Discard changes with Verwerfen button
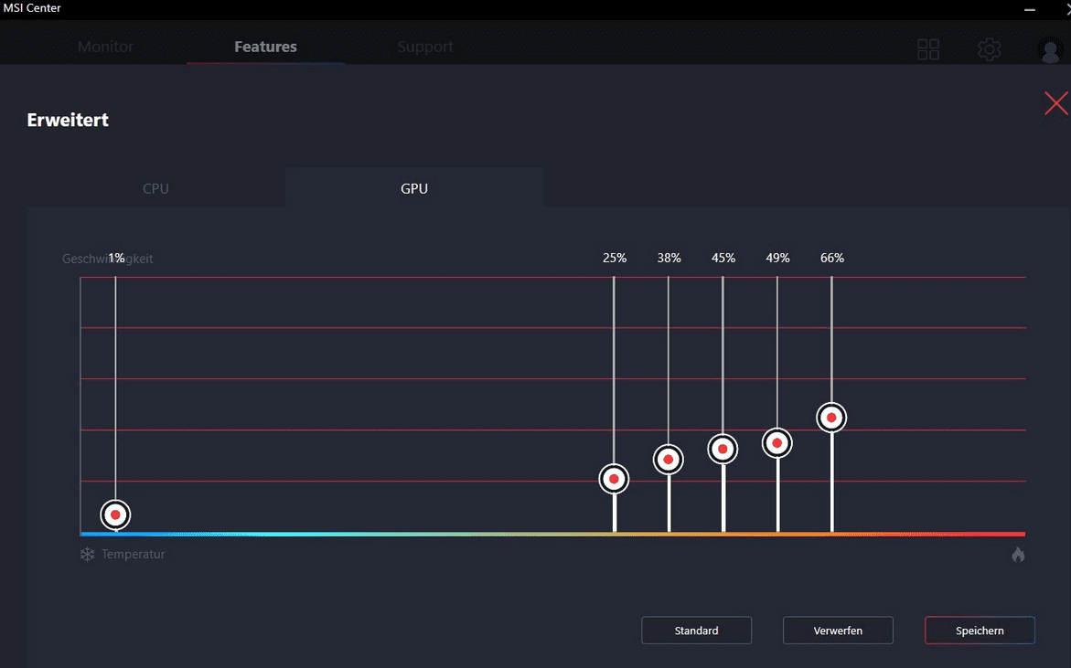Screen dimensions: 1071x668 tap(838, 631)
